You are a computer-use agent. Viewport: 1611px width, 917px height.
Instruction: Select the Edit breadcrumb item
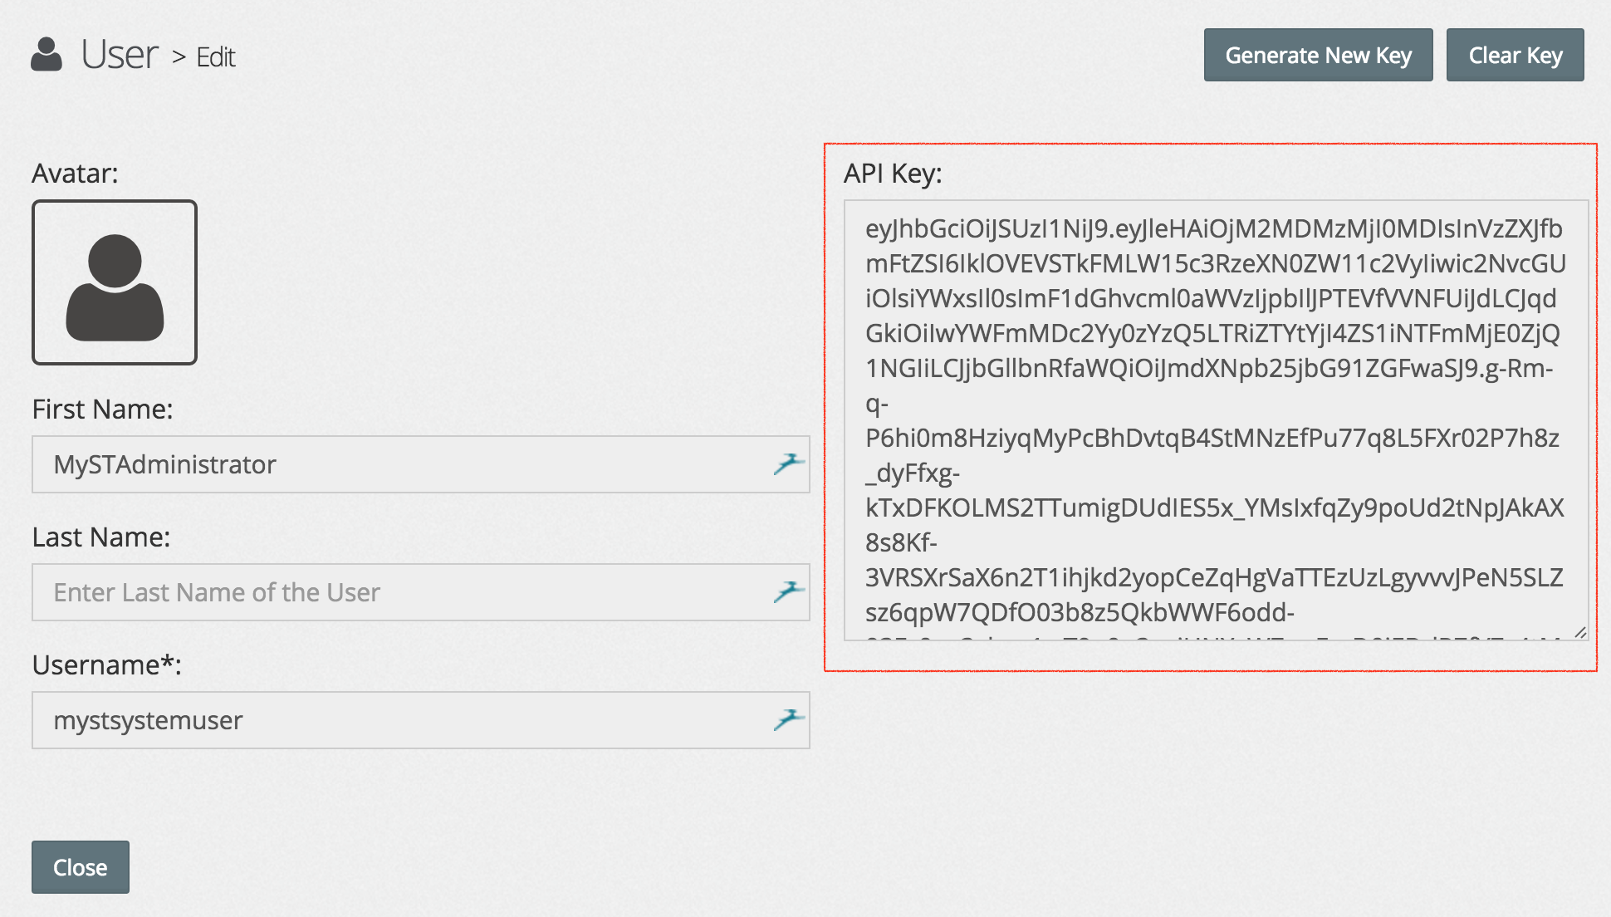[216, 57]
